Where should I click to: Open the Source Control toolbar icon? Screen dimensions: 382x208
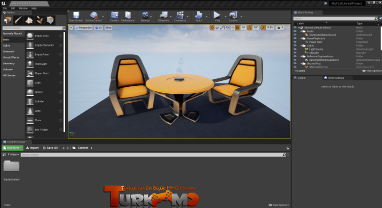click(93, 15)
